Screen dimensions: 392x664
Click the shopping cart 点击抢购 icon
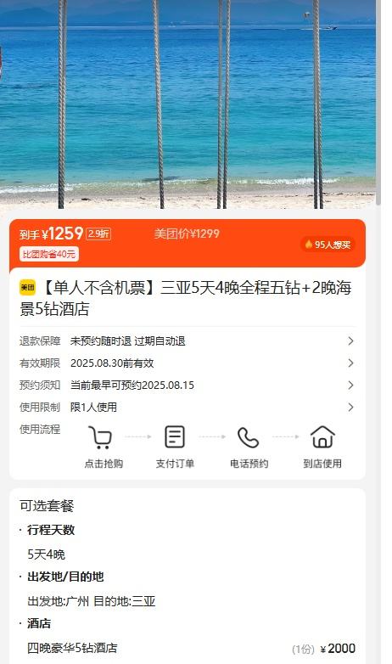[100, 437]
